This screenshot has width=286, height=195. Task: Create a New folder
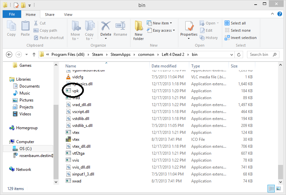pyautogui.click(x=139, y=30)
